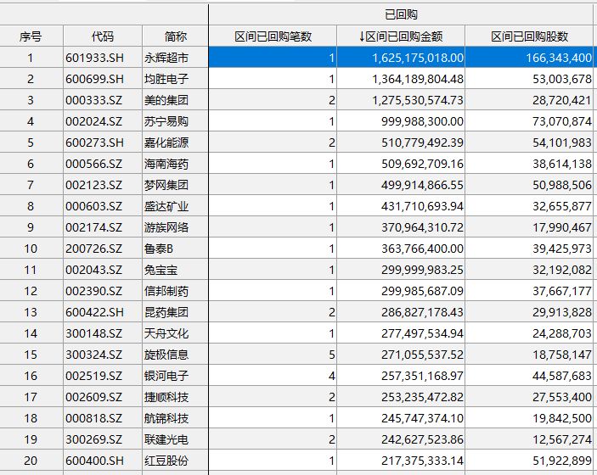Select stock code 600699.SH
The width and height of the screenshot is (597, 475).
95,79
